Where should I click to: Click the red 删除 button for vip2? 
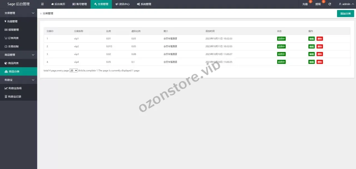(320, 46)
